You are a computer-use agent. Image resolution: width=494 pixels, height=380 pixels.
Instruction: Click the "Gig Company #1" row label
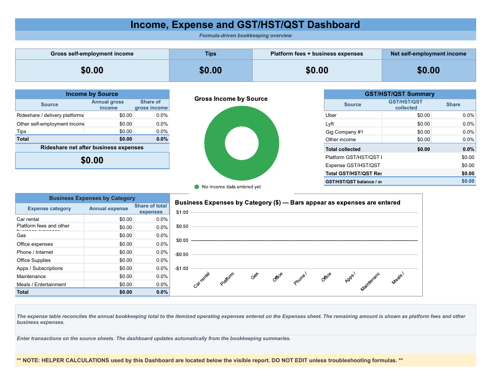point(344,132)
